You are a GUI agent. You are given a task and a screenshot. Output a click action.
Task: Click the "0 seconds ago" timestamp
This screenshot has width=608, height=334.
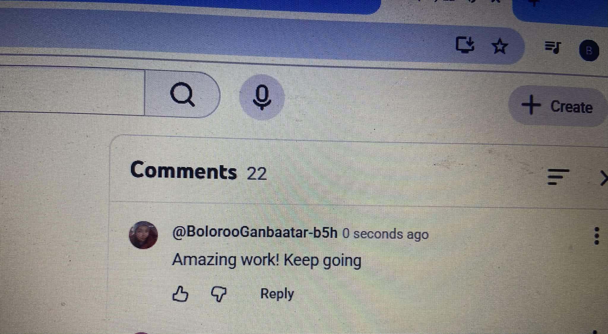(x=385, y=234)
